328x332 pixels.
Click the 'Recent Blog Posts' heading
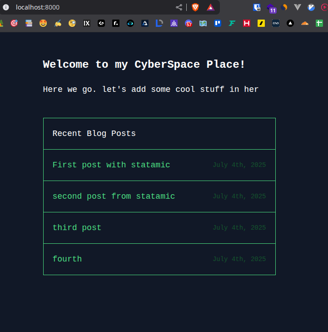94,134
